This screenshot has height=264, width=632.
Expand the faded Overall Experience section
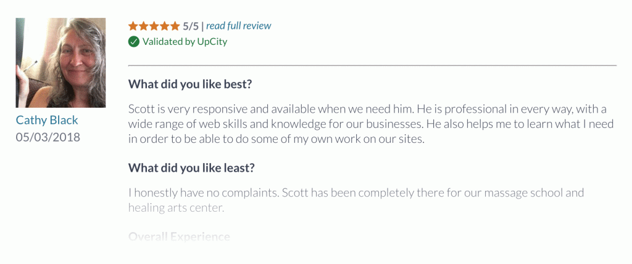point(180,237)
